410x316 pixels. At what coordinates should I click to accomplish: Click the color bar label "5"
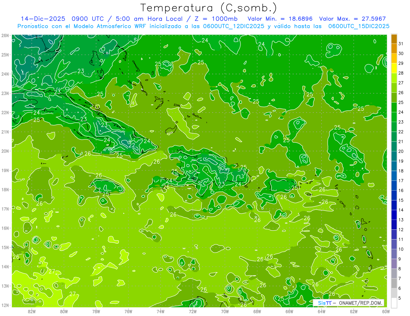click(400, 298)
